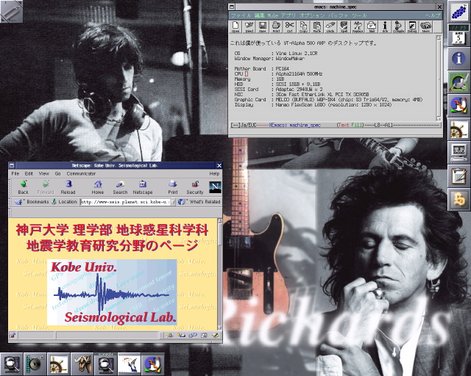Click Cut scissors icon in XEmacs

tap(289, 26)
